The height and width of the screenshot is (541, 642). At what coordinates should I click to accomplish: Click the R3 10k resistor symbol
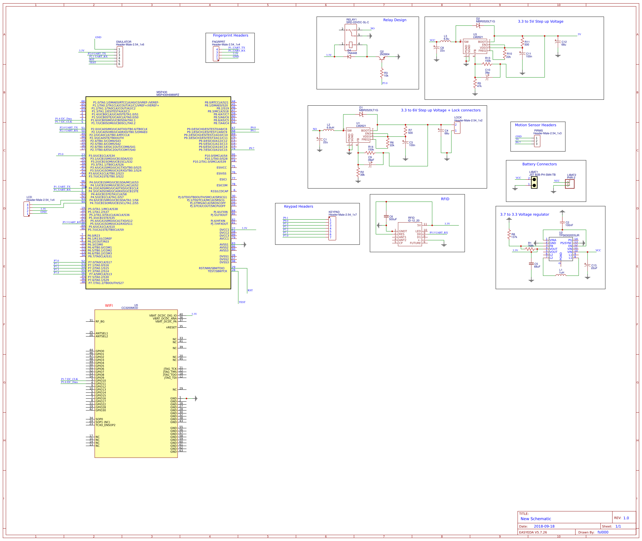(x=382, y=74)
